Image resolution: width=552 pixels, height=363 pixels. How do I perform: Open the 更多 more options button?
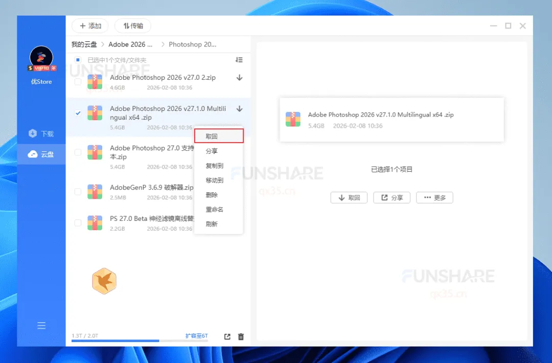434,197
